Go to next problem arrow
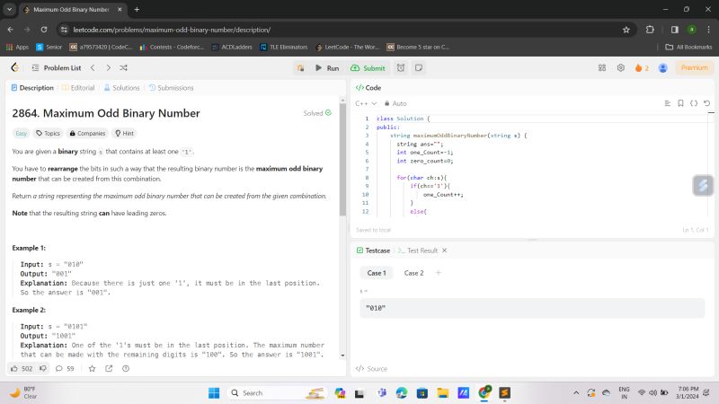Image resolution: width=719 pixels, height=404 pixels. 108,68
